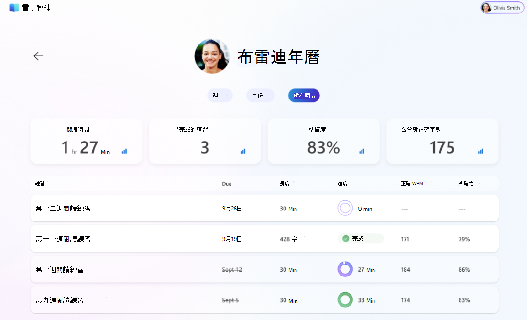
Task: Click the 171 correct WPM value
Action: tap(405, 239)
